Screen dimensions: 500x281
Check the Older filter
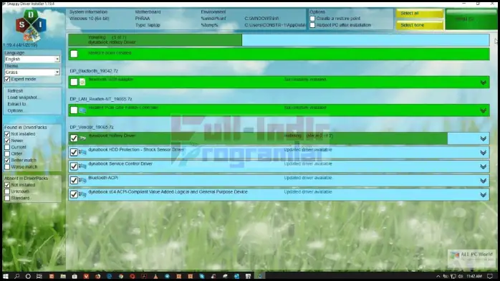tap(7, 153)
